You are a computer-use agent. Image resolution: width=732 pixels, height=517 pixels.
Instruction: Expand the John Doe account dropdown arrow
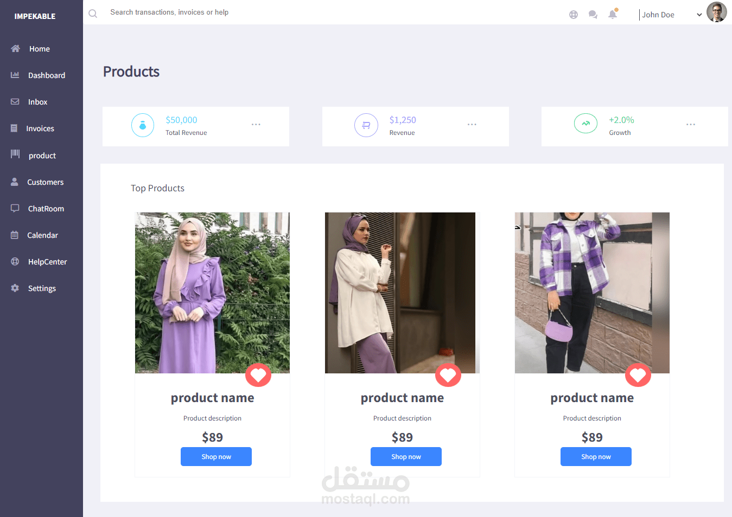(x=699, y=15)
